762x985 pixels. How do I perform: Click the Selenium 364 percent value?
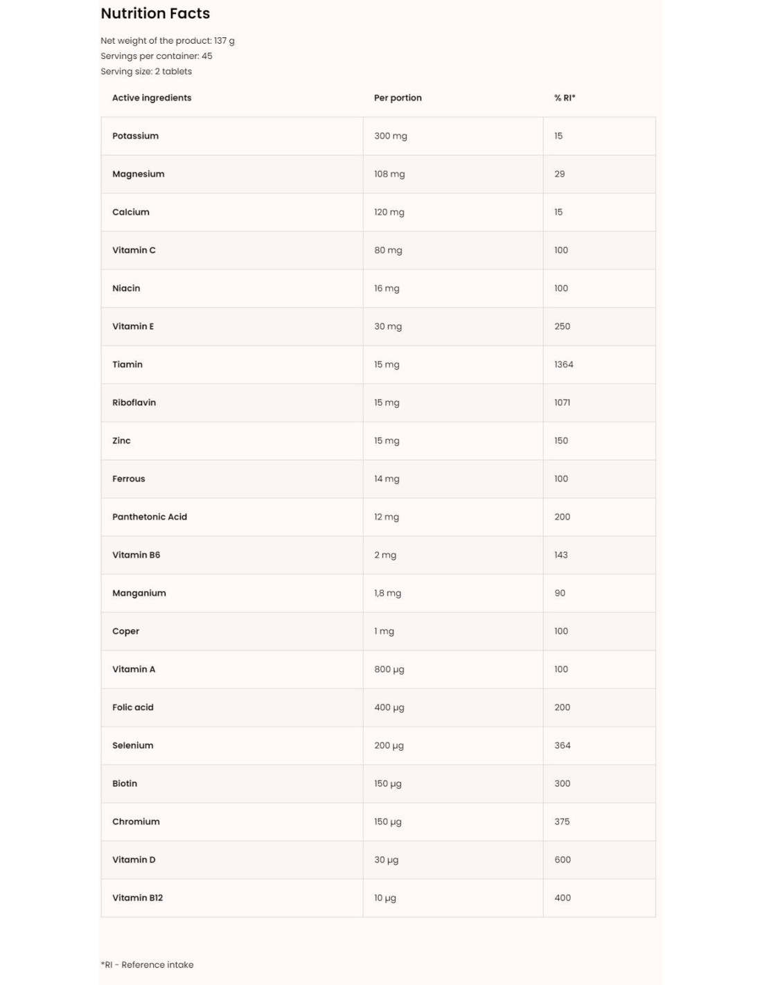[562, 745]
